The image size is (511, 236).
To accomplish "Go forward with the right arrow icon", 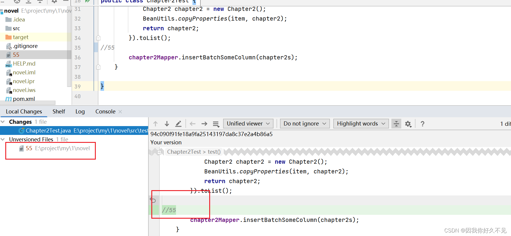I will point(204,124).
